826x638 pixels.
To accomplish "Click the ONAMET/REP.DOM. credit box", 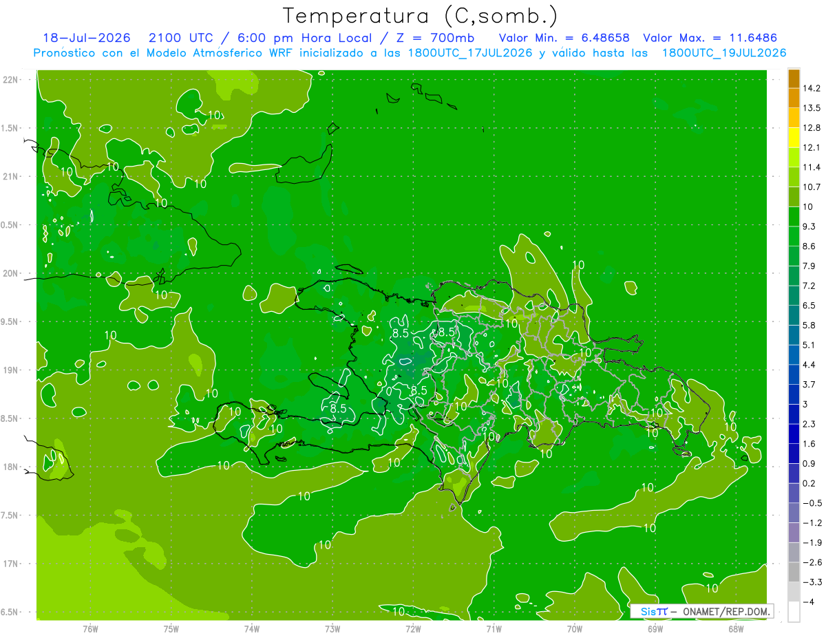I will [701, 611].
